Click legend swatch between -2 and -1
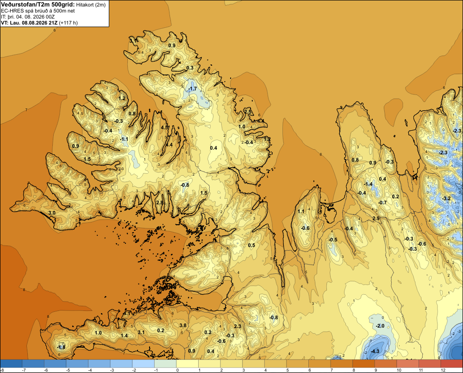Image resolution: width=463 pixels, height=373 pixels. [143, 364]
